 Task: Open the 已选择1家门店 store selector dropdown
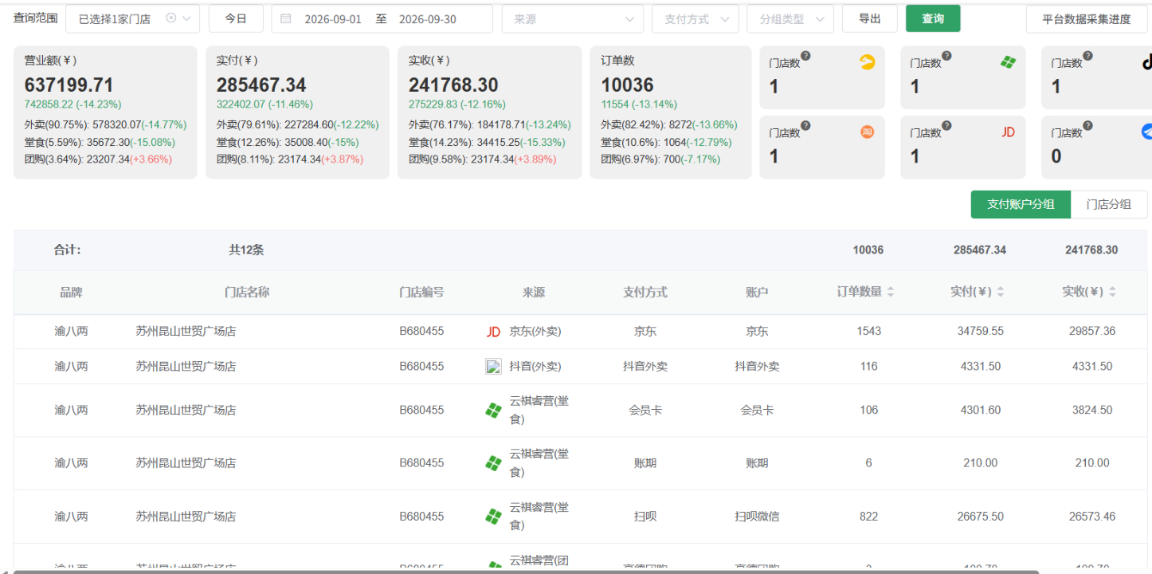[132, 18]
